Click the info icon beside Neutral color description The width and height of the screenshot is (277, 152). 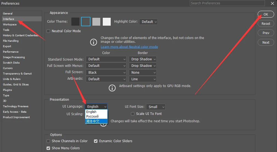click(93, 42)
